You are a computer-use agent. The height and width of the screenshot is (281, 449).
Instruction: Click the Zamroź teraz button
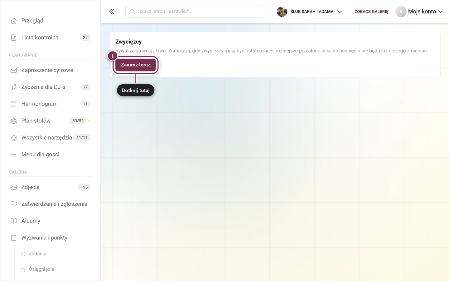pos(136,65)
